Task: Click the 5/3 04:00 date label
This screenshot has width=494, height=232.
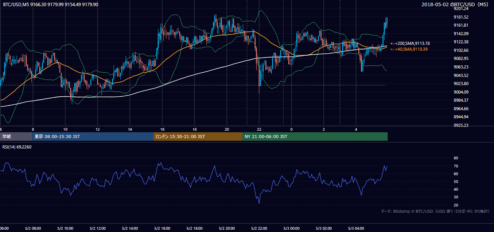Action: (x=356, y=229)
